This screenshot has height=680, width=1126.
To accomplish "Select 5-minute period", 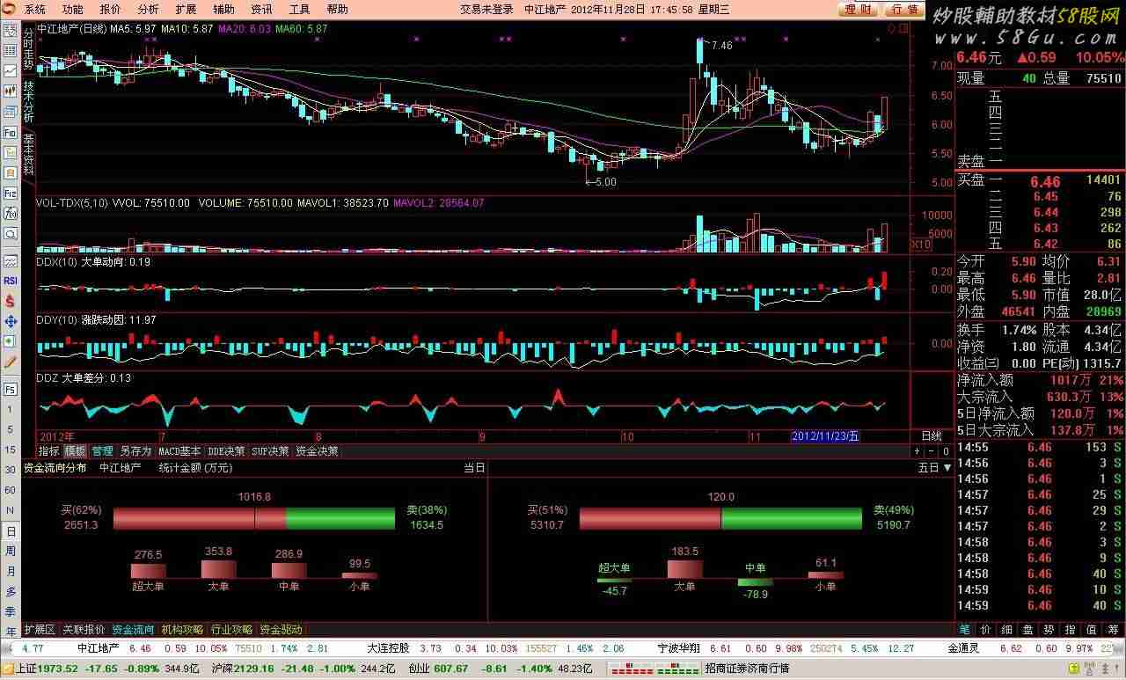I will point(11,429).
